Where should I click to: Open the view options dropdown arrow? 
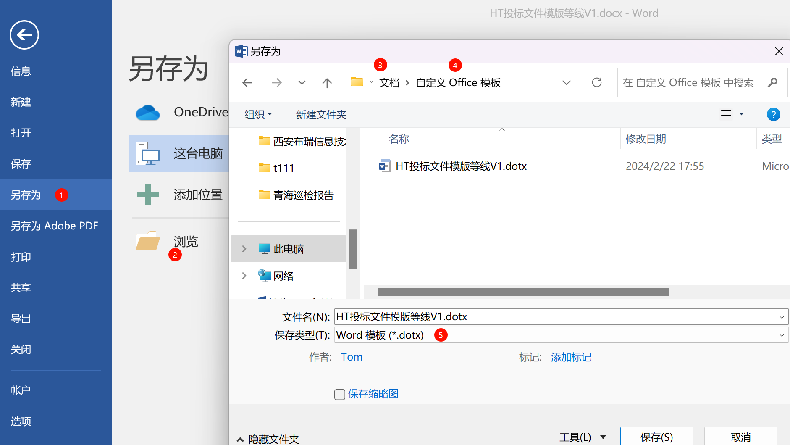point(741,114)
